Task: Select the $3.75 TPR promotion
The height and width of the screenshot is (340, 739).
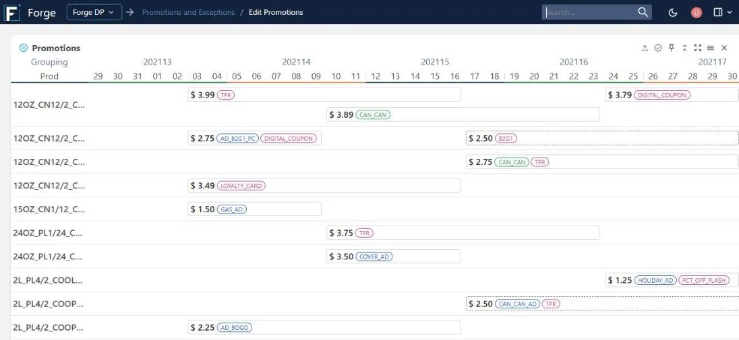Action: (x=463, y=233)
